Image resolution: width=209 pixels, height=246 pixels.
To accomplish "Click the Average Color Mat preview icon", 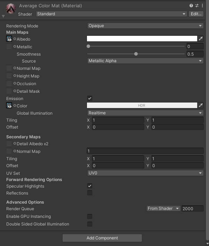I will pos(11,10).
